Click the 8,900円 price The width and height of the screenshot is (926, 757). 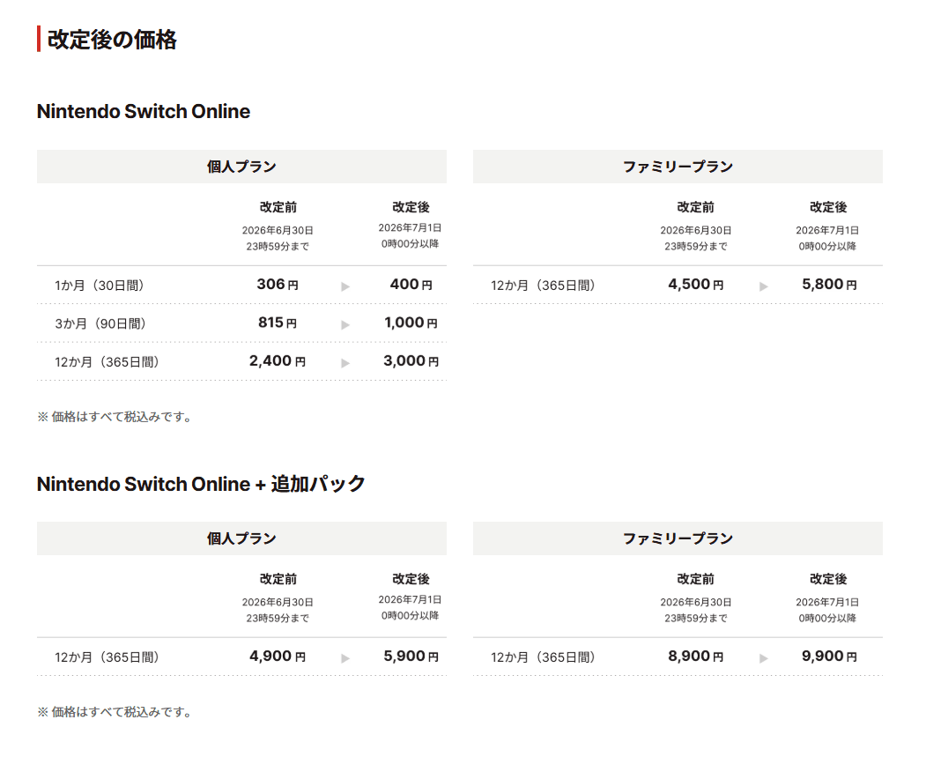tap(696, 657)
